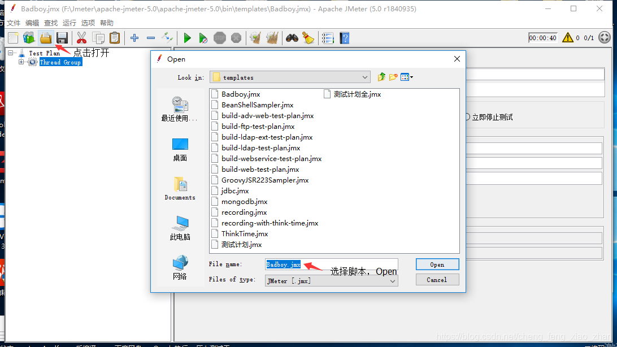617x347 pixels.
Task: Select GroovyJSR223Sampler.jmx file
Action: pyautogui.click(x=260, y=180)
